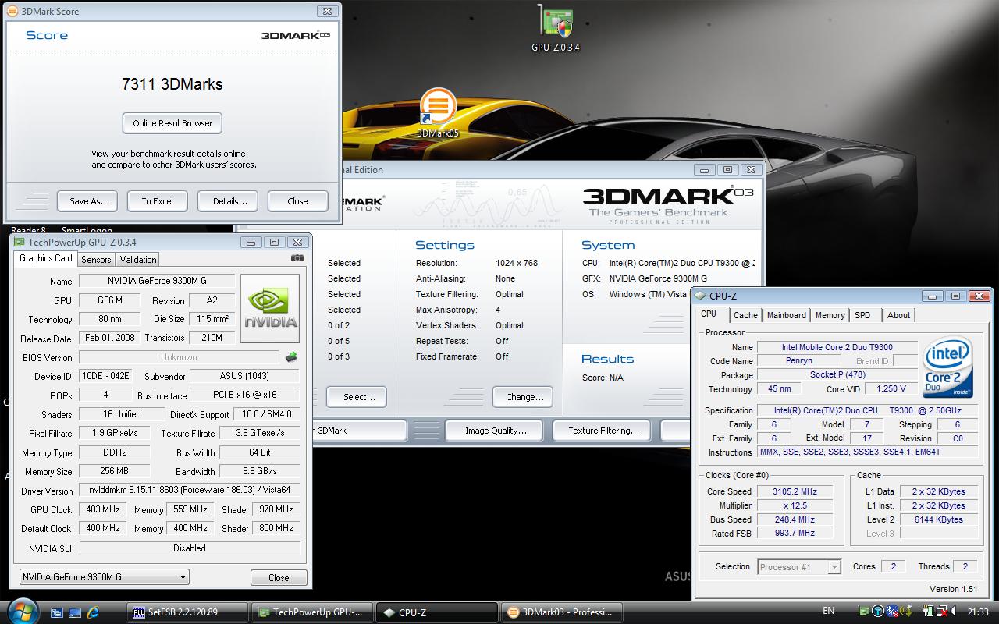The height and width of the screenshot is (624, 999).
Task: Click the disconnected network tray icon
Action: click(942, 611)
